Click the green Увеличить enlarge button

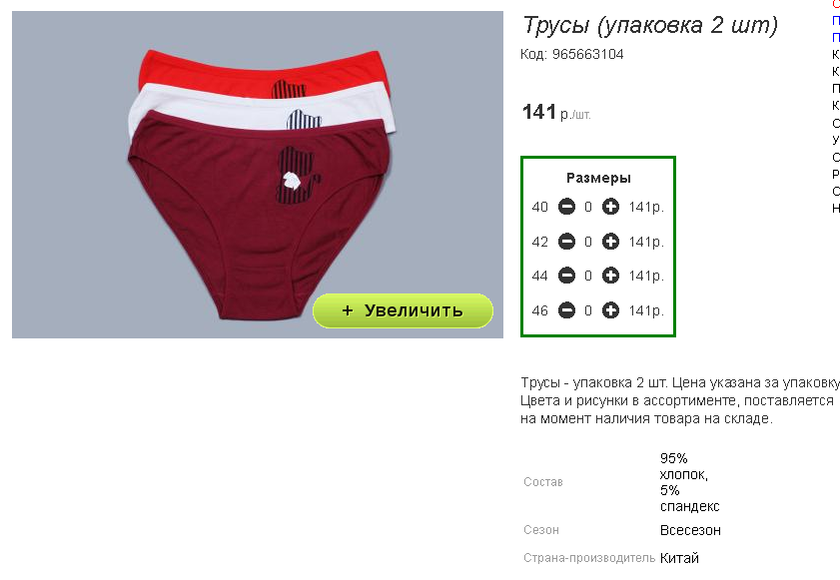[x=403, y=310]
